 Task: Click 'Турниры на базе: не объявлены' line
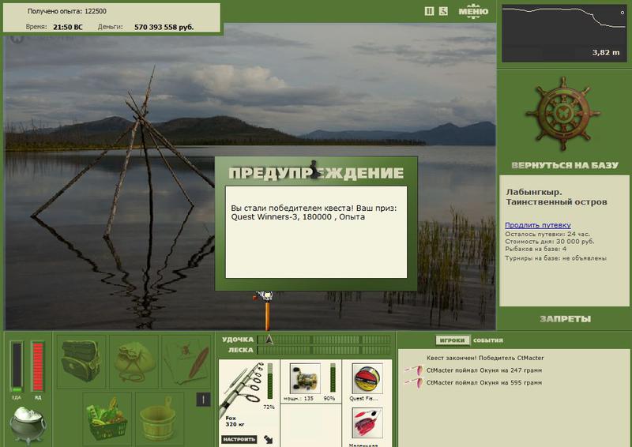(x=556, y=258)
